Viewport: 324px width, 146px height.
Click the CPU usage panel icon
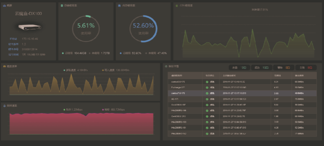176,5
